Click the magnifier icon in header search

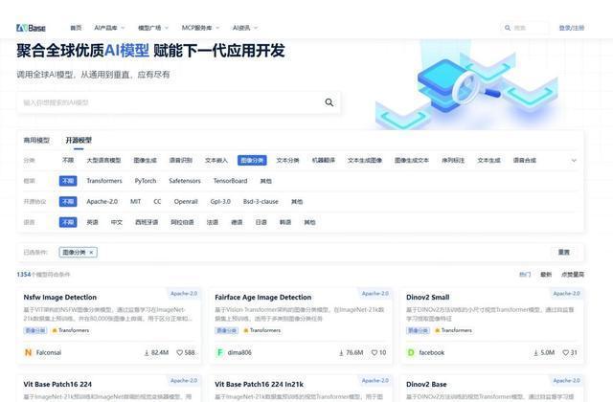[508, 28]
